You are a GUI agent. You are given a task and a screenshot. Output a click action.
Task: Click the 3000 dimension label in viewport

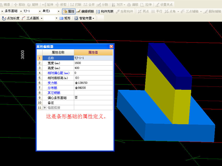coord(22,55)
